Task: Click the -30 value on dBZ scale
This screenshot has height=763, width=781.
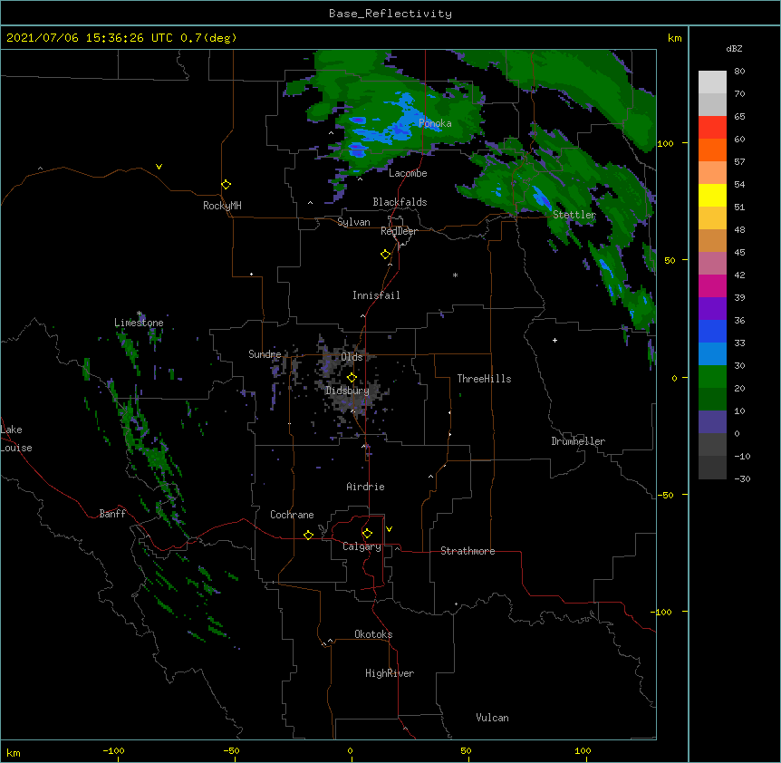Action: (742, 478)
